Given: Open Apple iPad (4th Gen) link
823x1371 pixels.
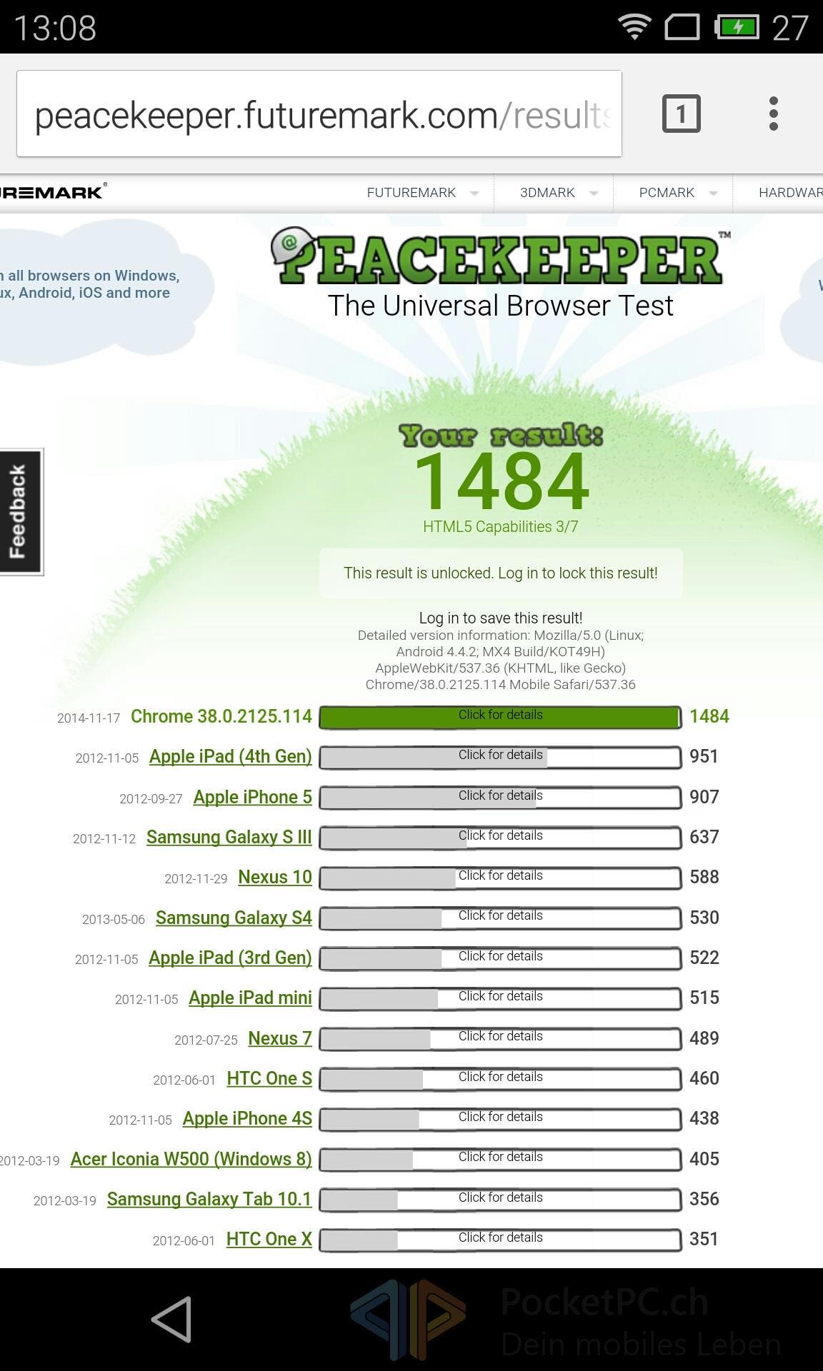Looking at the screenshot, I should point(231,757).
